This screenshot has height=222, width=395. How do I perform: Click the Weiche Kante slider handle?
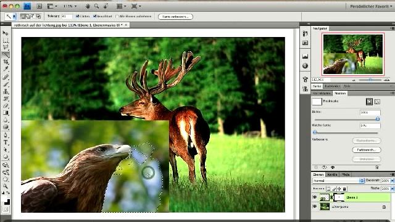(315, 132)
